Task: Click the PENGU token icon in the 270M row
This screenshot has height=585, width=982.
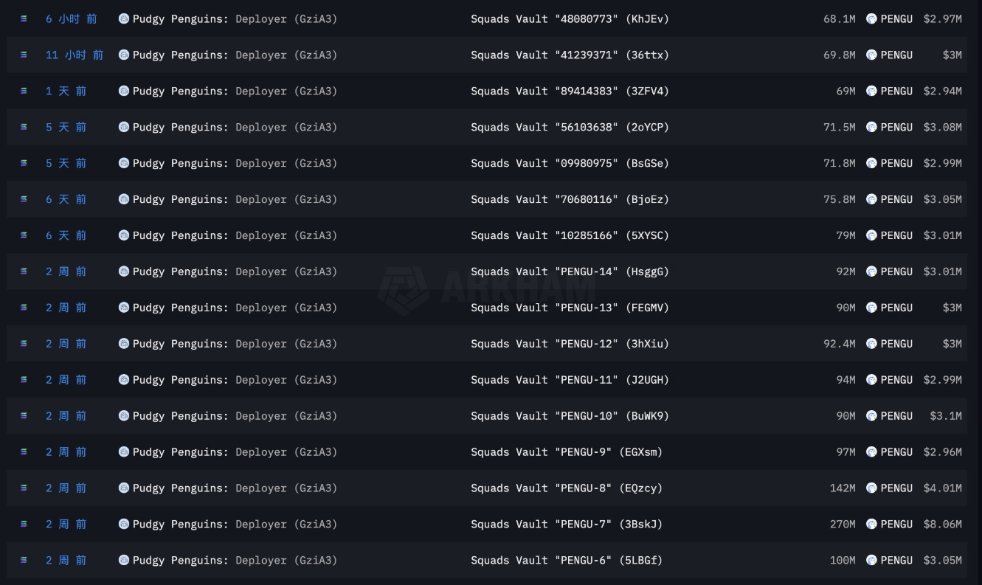Action: pyautogui.click(x=871, y=525)
